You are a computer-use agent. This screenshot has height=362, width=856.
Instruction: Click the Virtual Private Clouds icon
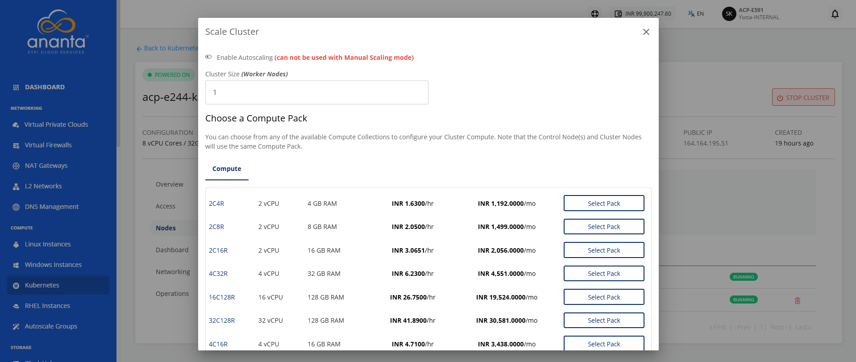(x=16, y=125)
